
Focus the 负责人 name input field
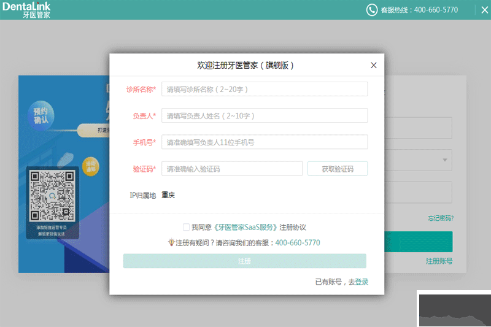coord(264,115)
